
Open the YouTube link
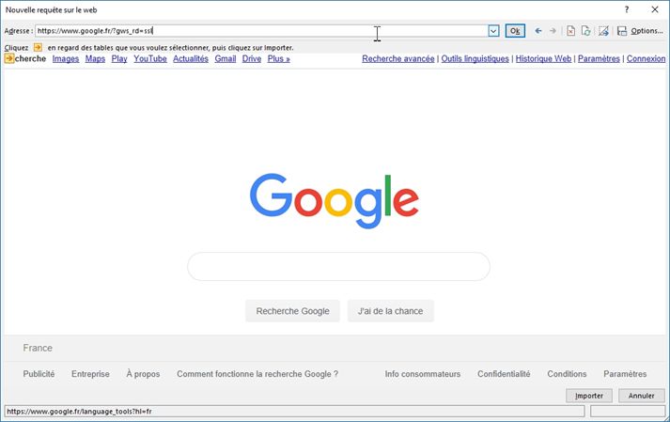click(x=150, y=58)
